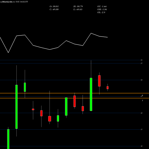Click the '52' price axis label
149x149 pixels.
click(142, 80)
